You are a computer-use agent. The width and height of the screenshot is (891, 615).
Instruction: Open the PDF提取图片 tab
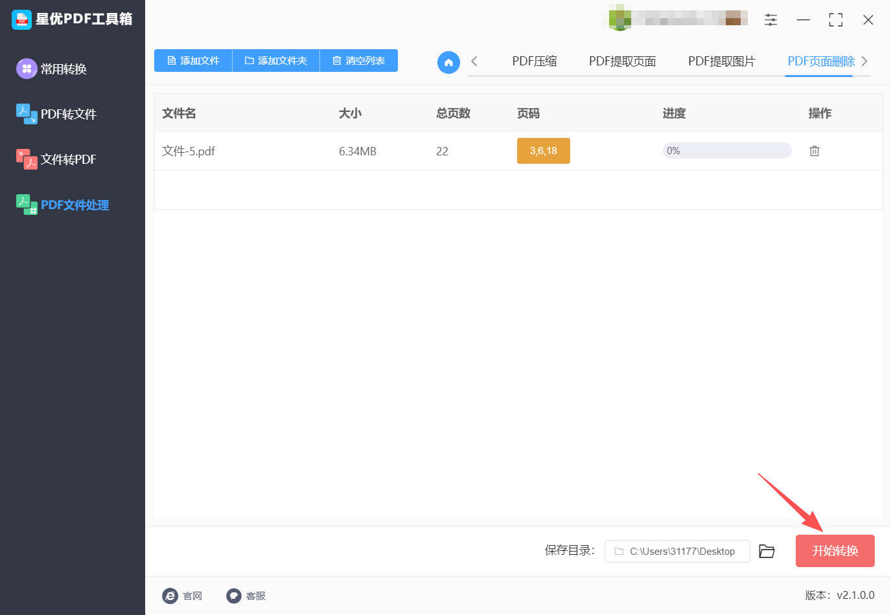pos(722,61)
